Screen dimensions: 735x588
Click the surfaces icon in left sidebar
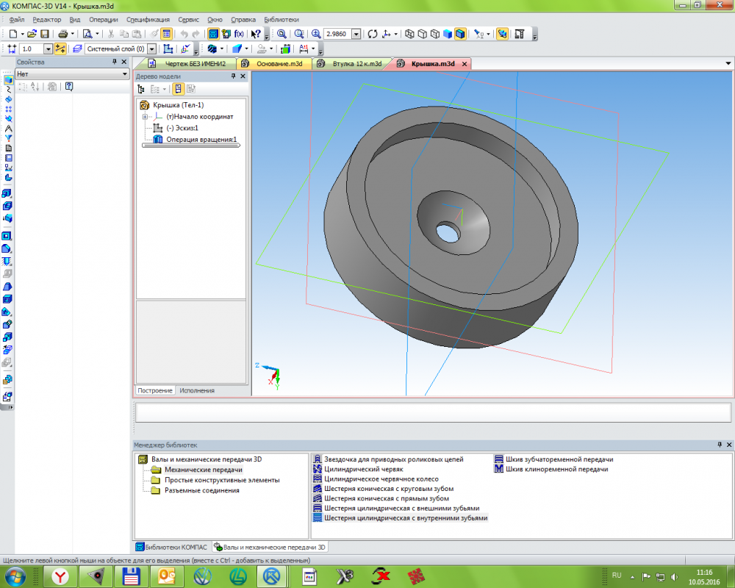tap(8, 99)
